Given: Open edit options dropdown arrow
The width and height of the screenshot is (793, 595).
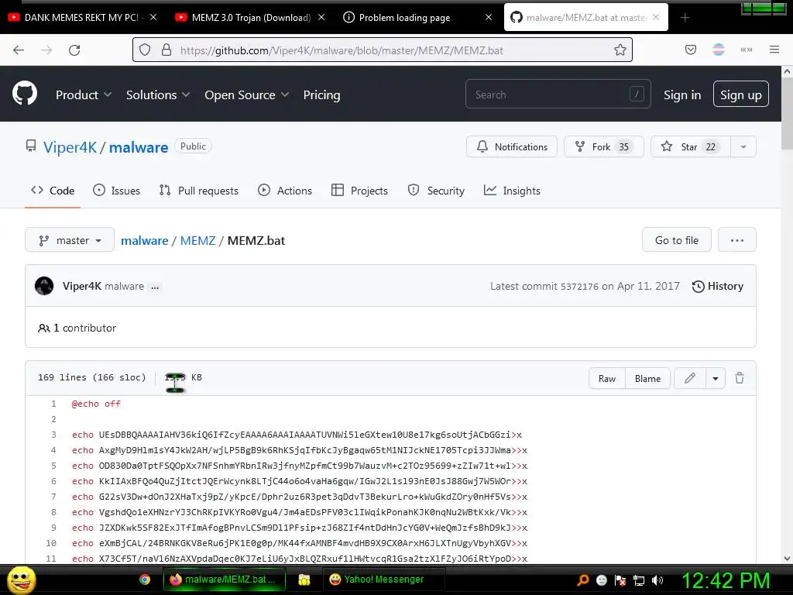Looking at the screenshot, I should pos(715,378).
